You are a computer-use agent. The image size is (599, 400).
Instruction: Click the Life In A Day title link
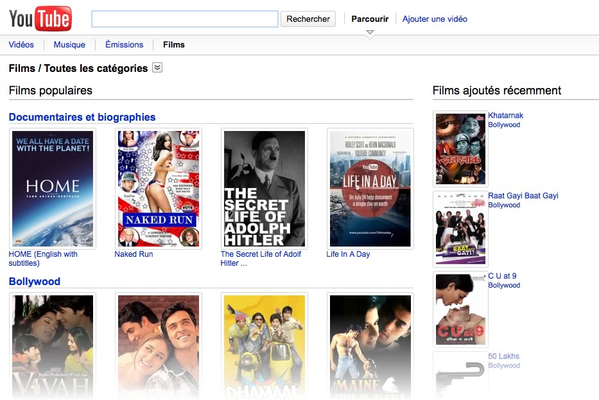[348, 254]
